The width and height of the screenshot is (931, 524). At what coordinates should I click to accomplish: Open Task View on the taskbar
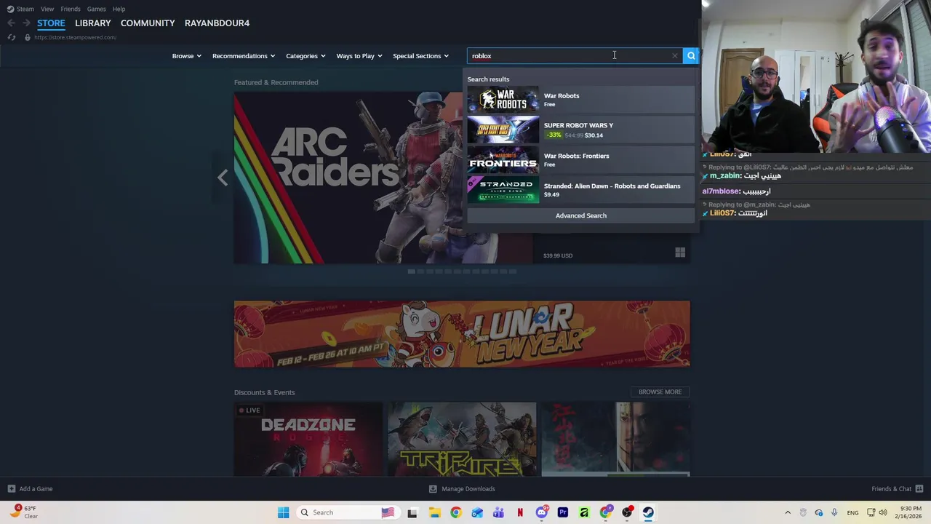(x=412, y=512)
